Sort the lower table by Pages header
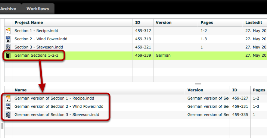Image resolution: width=267 pixels, height=138 pixels. [x=259, y=90]
